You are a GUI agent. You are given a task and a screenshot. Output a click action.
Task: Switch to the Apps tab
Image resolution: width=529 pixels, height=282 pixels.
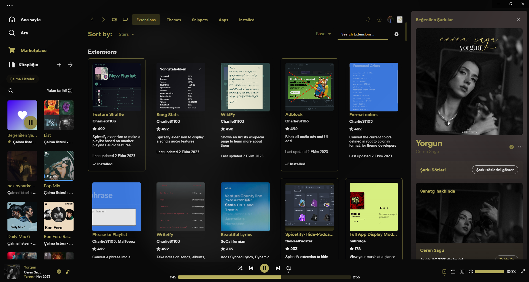(x=223, y=20)
